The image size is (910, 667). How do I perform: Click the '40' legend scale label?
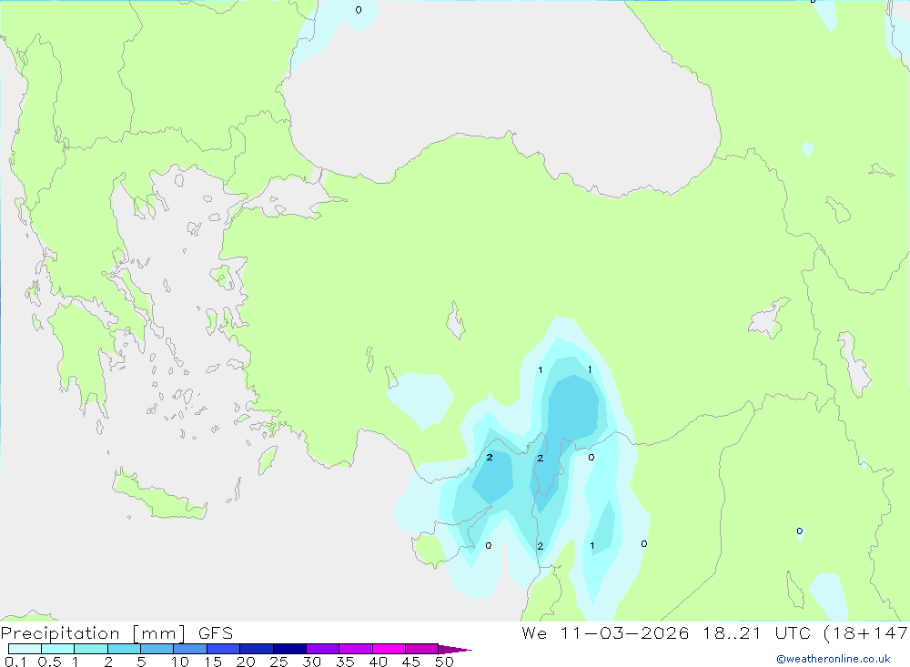(378, 662)
